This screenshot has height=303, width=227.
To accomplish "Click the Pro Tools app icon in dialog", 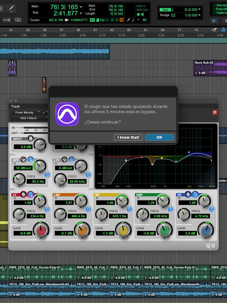I will click(67, 114).
